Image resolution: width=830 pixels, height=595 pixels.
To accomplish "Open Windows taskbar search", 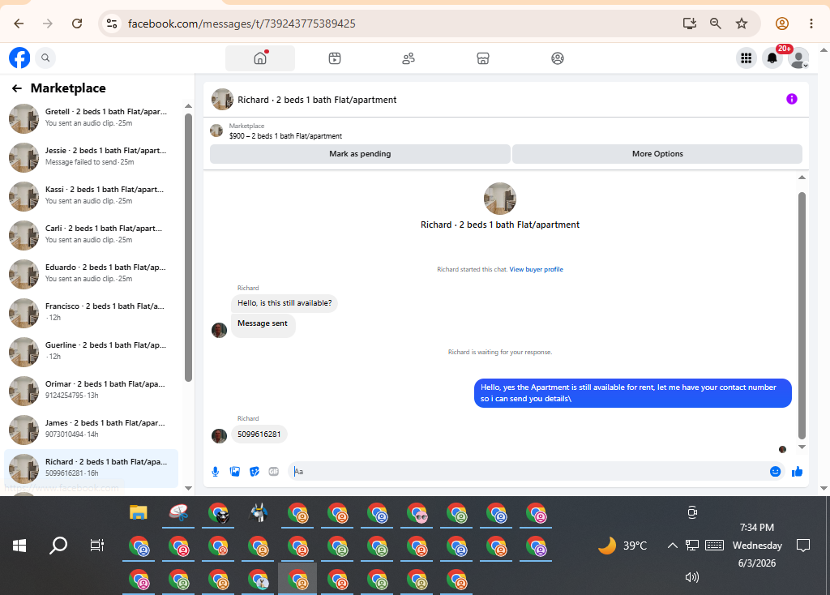I will coord(58,546).
